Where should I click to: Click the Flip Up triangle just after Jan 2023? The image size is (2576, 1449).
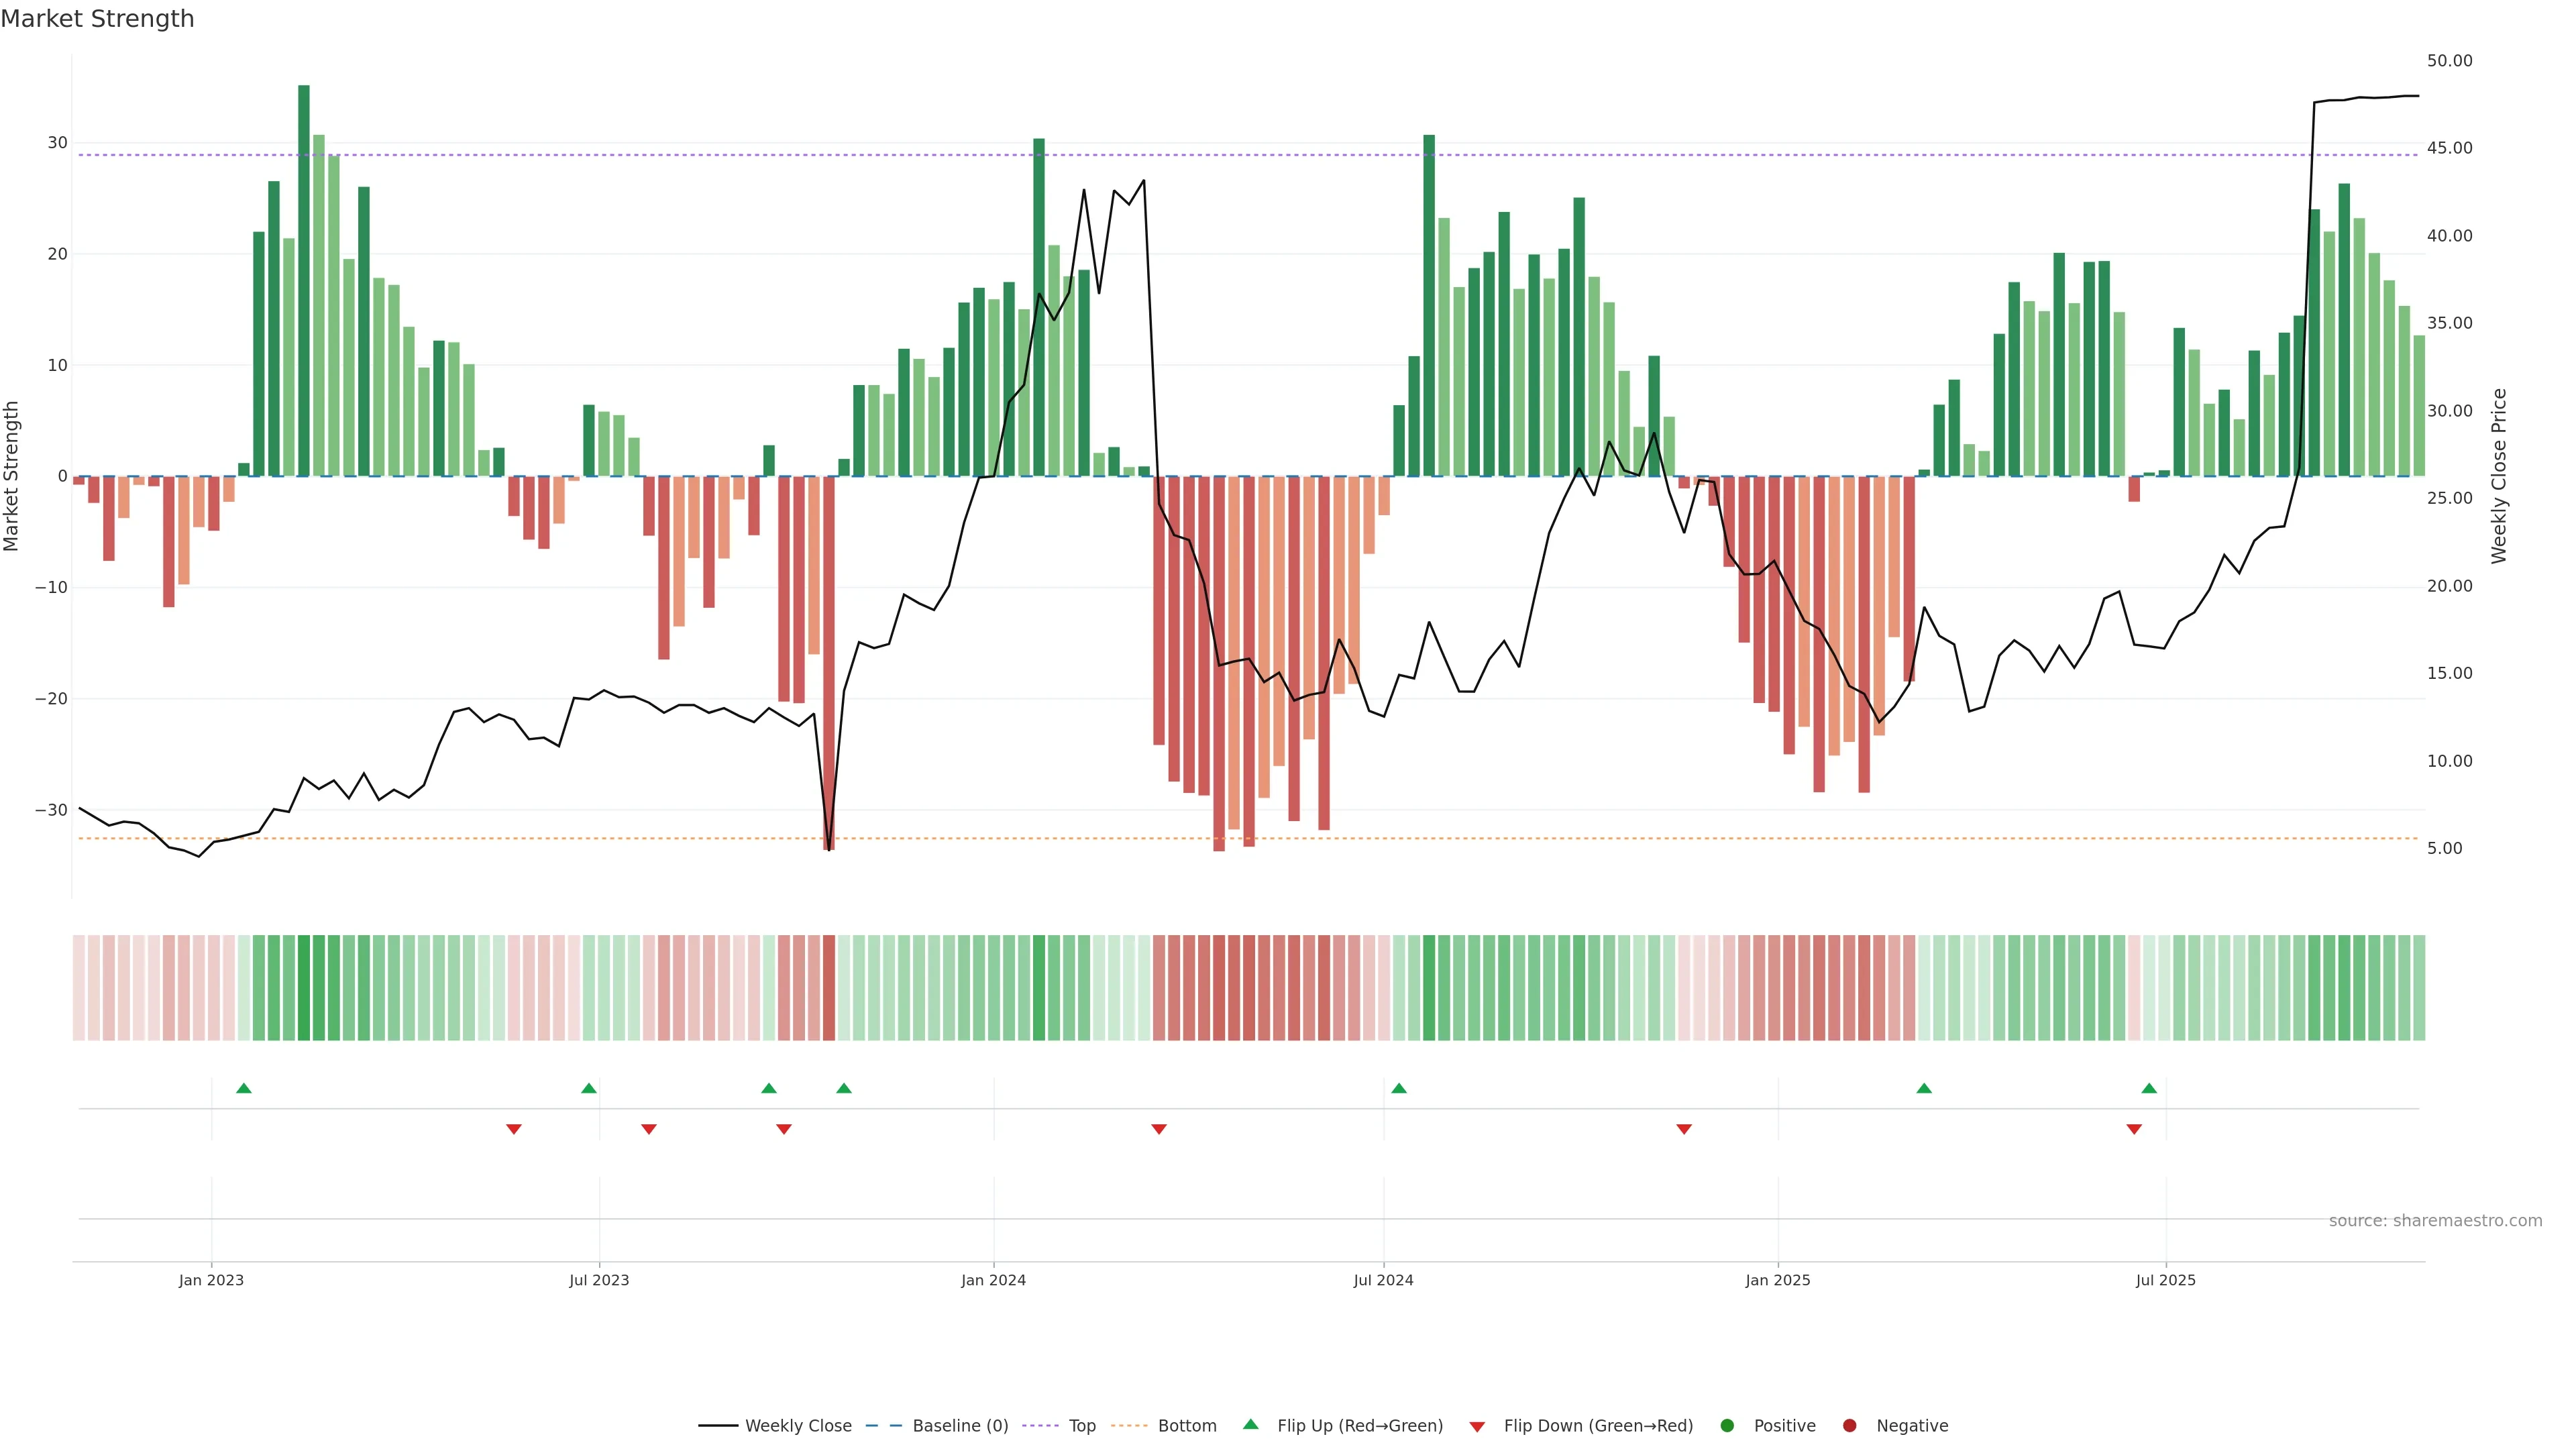[243, 1088]
